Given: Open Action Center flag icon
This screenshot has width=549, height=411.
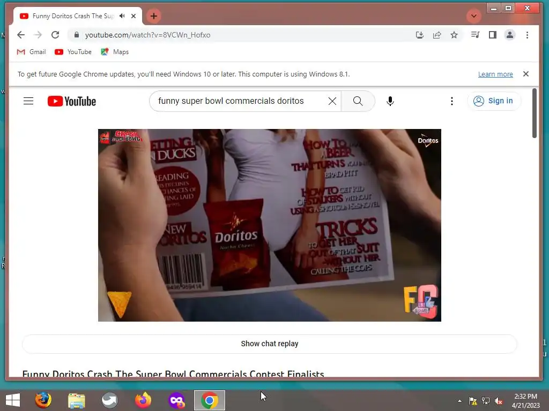Looking at the screenshot, I should [x=473, y=401].
